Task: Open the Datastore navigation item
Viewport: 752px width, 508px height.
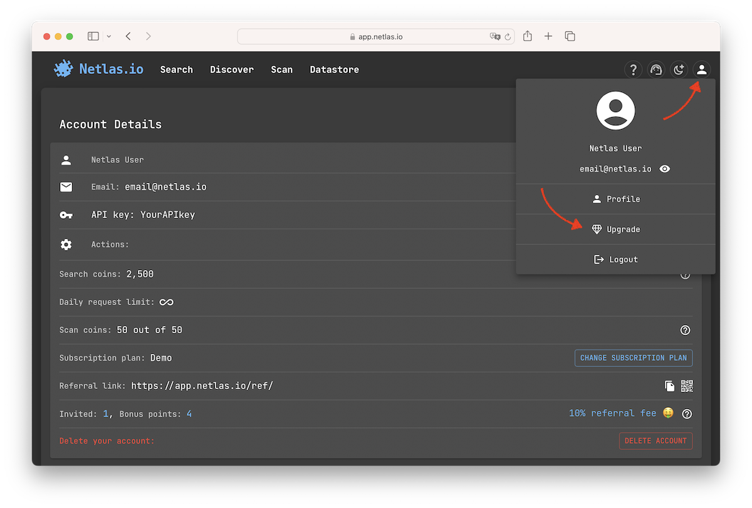Action: coord(335,70)
